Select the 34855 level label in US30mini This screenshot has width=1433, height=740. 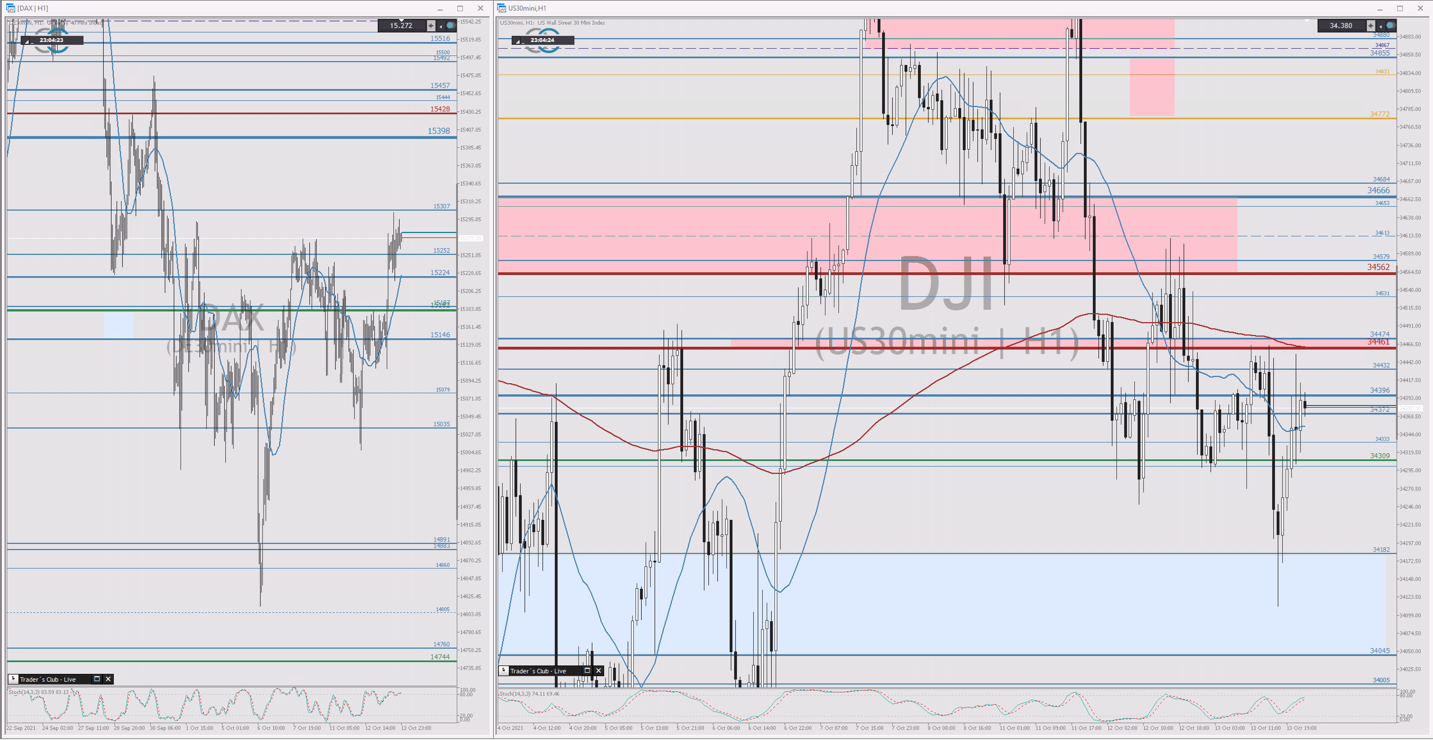click(x=1379, y=53)
